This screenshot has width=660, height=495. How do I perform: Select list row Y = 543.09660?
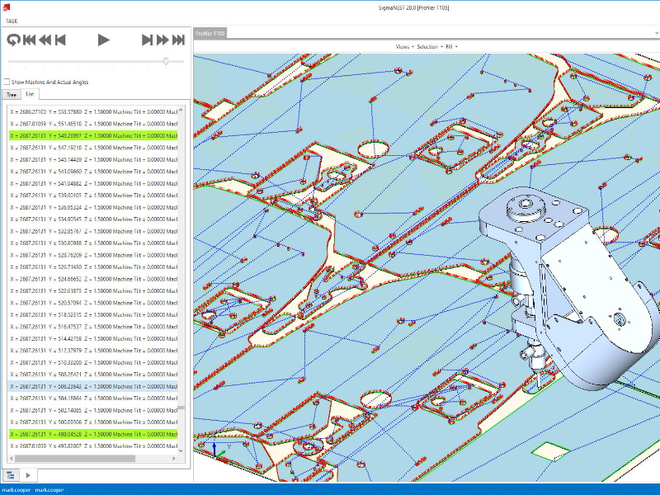click(93, 172)
